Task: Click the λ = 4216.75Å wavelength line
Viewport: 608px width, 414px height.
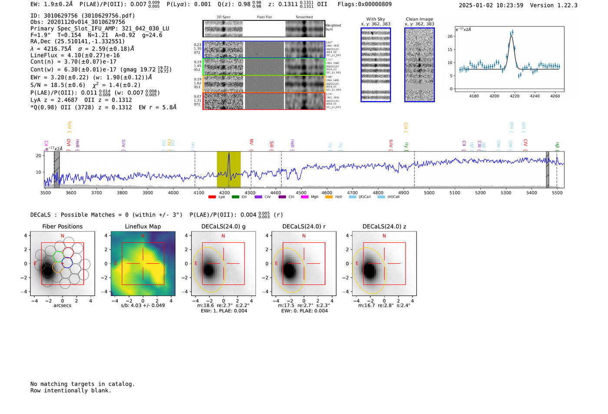Action: [x=83, y=49]
